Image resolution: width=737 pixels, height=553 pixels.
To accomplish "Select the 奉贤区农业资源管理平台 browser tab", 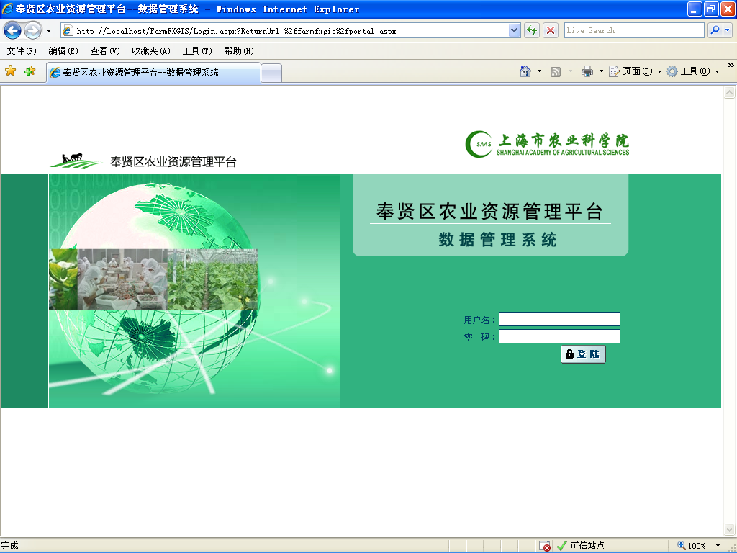I will (153, 73).
